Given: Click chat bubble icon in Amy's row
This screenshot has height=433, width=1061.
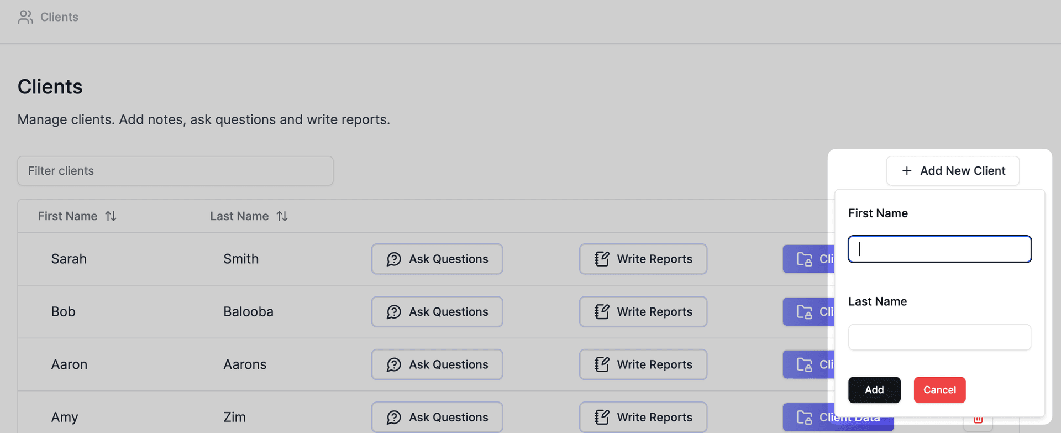Looking at the screenshot, I should click(x=394, y=418).
